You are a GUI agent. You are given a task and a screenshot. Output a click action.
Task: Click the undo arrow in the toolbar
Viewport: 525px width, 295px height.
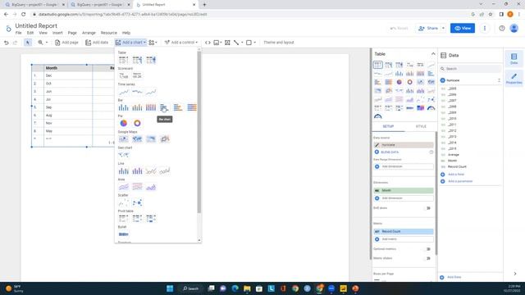point(7,43)
